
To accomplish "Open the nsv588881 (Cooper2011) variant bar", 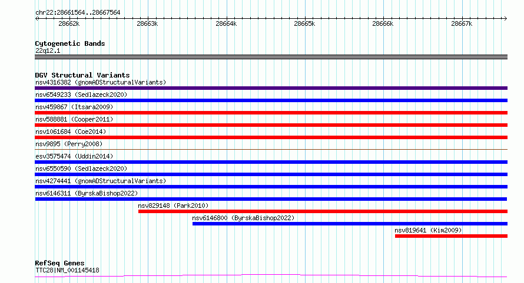I will 271,125.
